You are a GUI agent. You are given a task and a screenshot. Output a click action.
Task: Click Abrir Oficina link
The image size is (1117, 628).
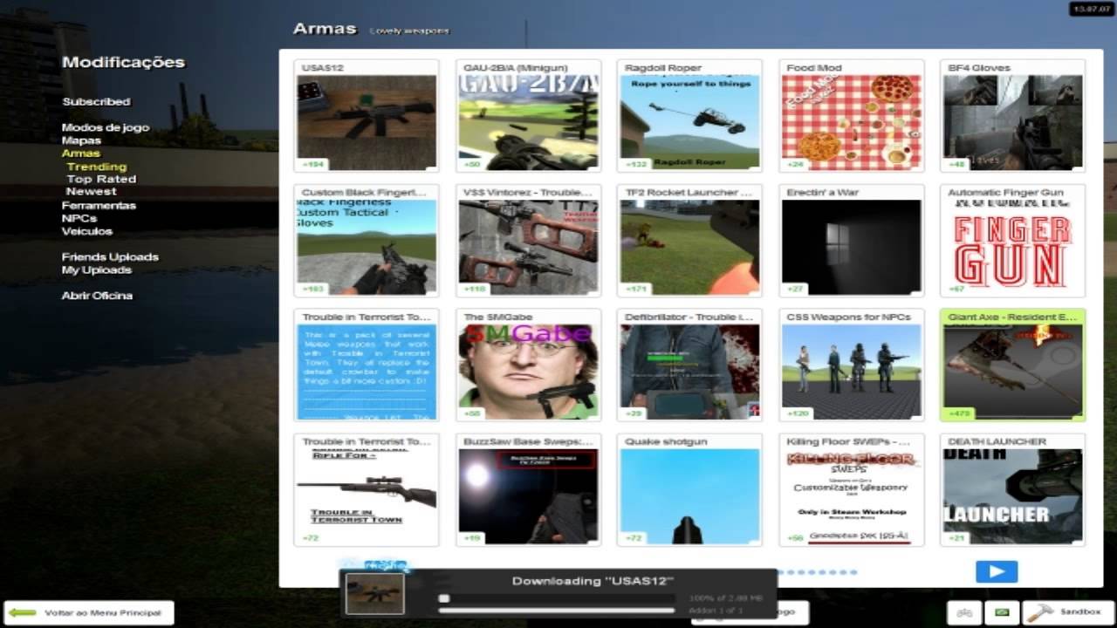coord(97,296)
